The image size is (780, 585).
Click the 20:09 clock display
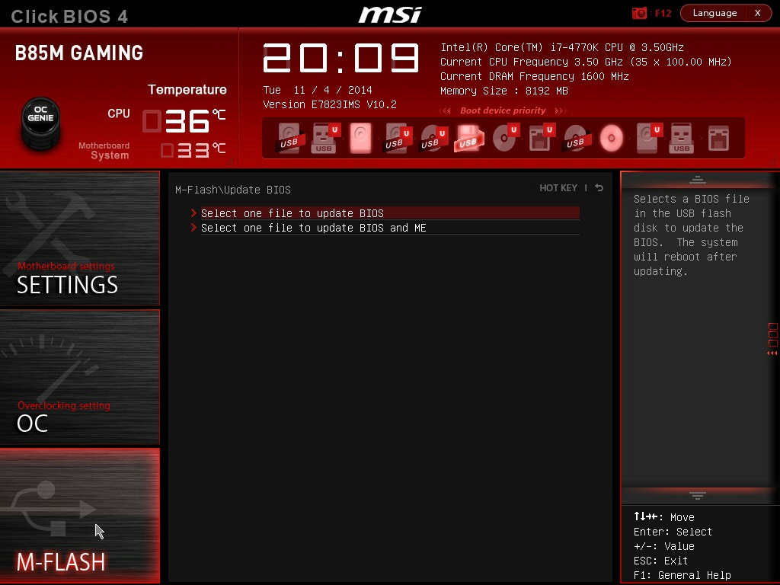click(340, 58)
